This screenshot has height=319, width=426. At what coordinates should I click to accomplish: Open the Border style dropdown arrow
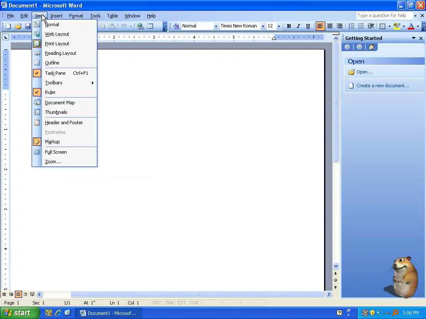coord(389,26)
